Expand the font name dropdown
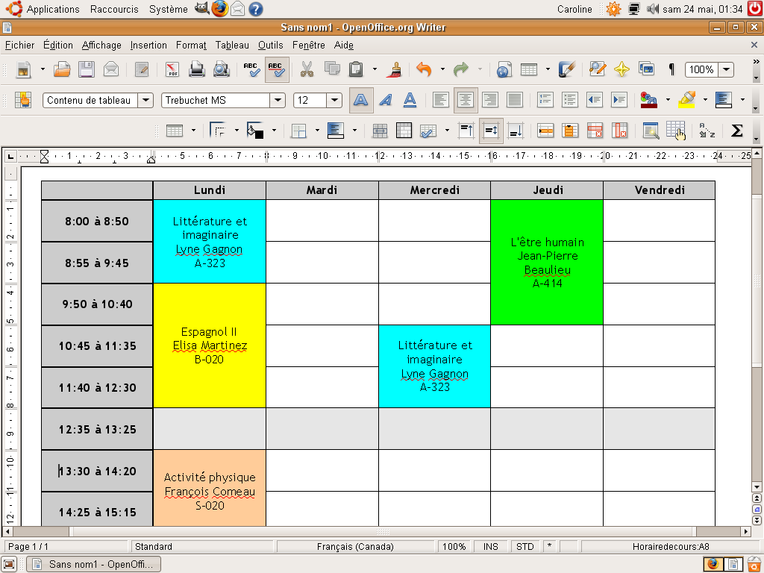 click(278, 100)
